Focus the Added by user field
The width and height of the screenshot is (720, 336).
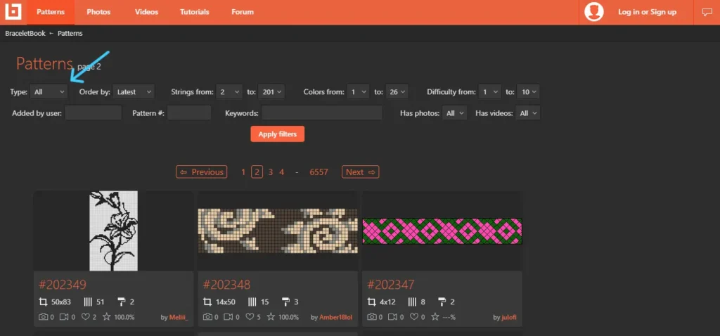94,113
